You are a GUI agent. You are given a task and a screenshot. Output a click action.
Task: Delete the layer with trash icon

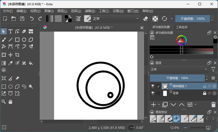click(x=213, y=105)
